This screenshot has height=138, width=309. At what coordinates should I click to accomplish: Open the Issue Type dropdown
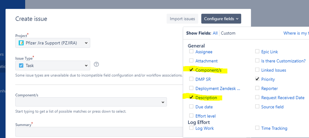(x=53, y=65)
